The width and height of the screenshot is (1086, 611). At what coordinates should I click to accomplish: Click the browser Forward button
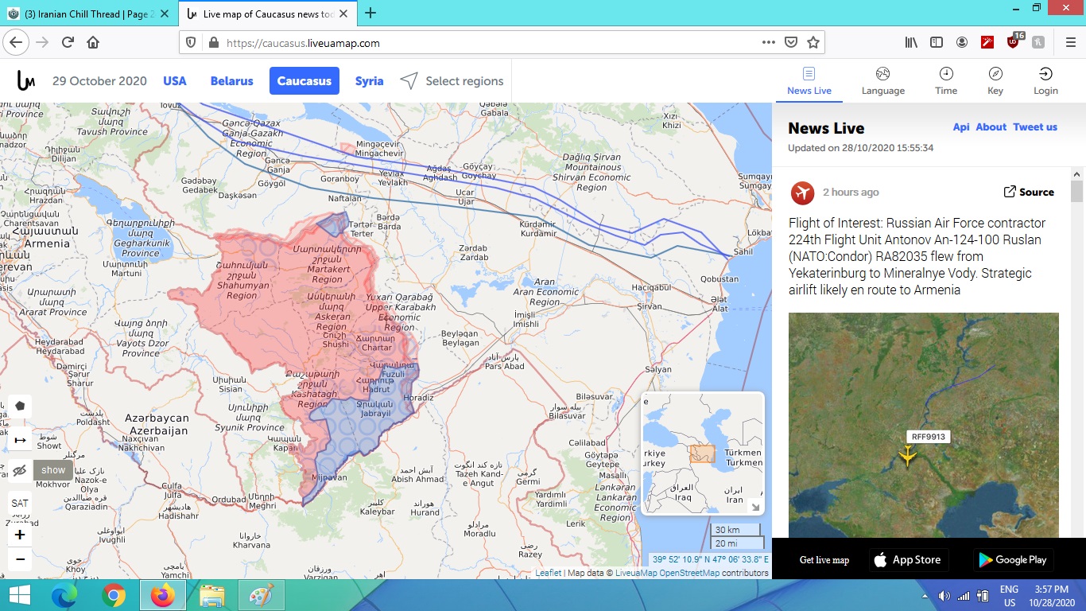pos(43,42)
